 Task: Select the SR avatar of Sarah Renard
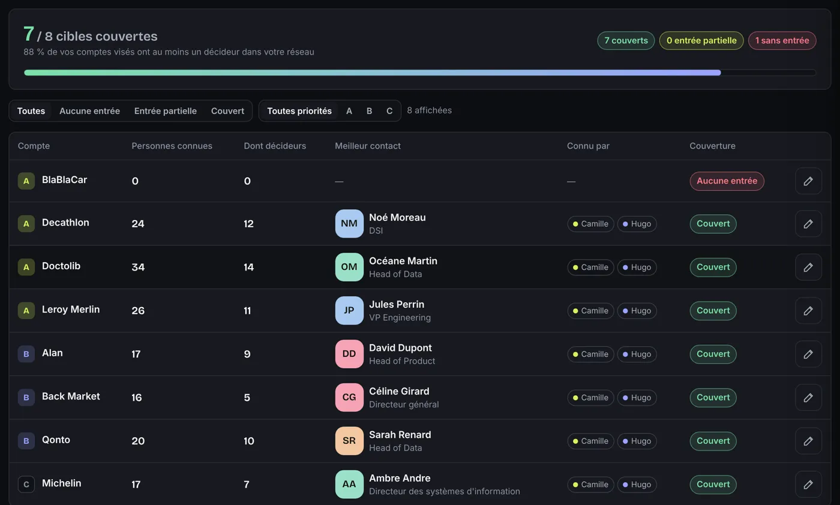(349, 441)
